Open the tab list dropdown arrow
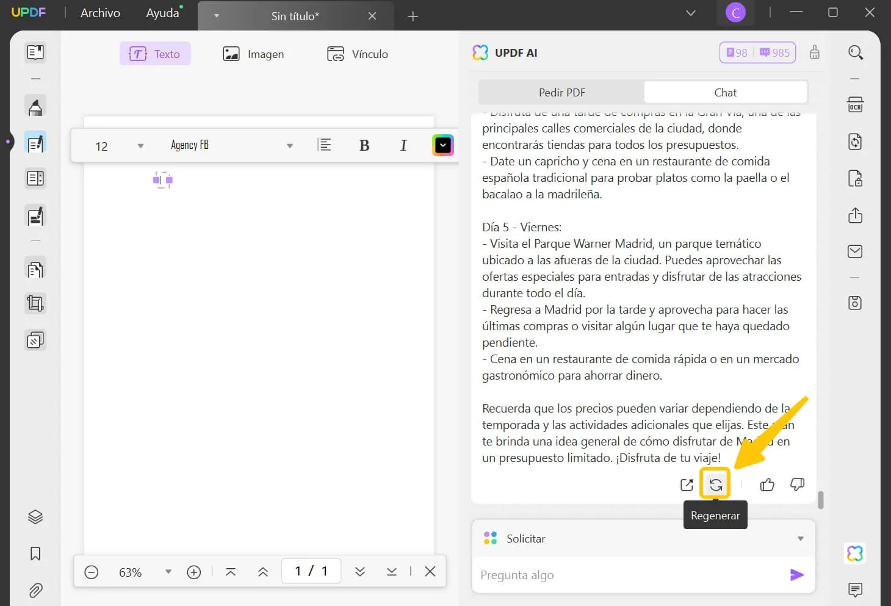The width and height of the screenshot is (891, 606). click(216, 16)
